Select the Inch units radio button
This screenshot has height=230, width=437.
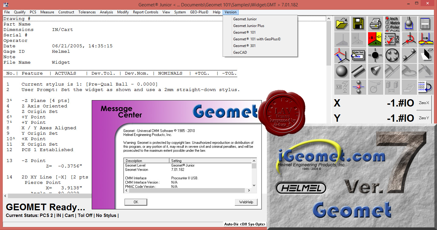[387, 19]
